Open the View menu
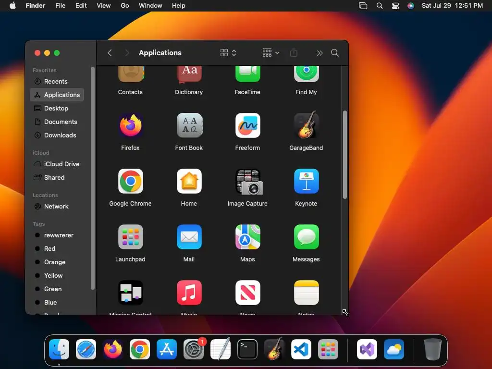This screenshot has height=369, width=492. click(x=104, y=6)
